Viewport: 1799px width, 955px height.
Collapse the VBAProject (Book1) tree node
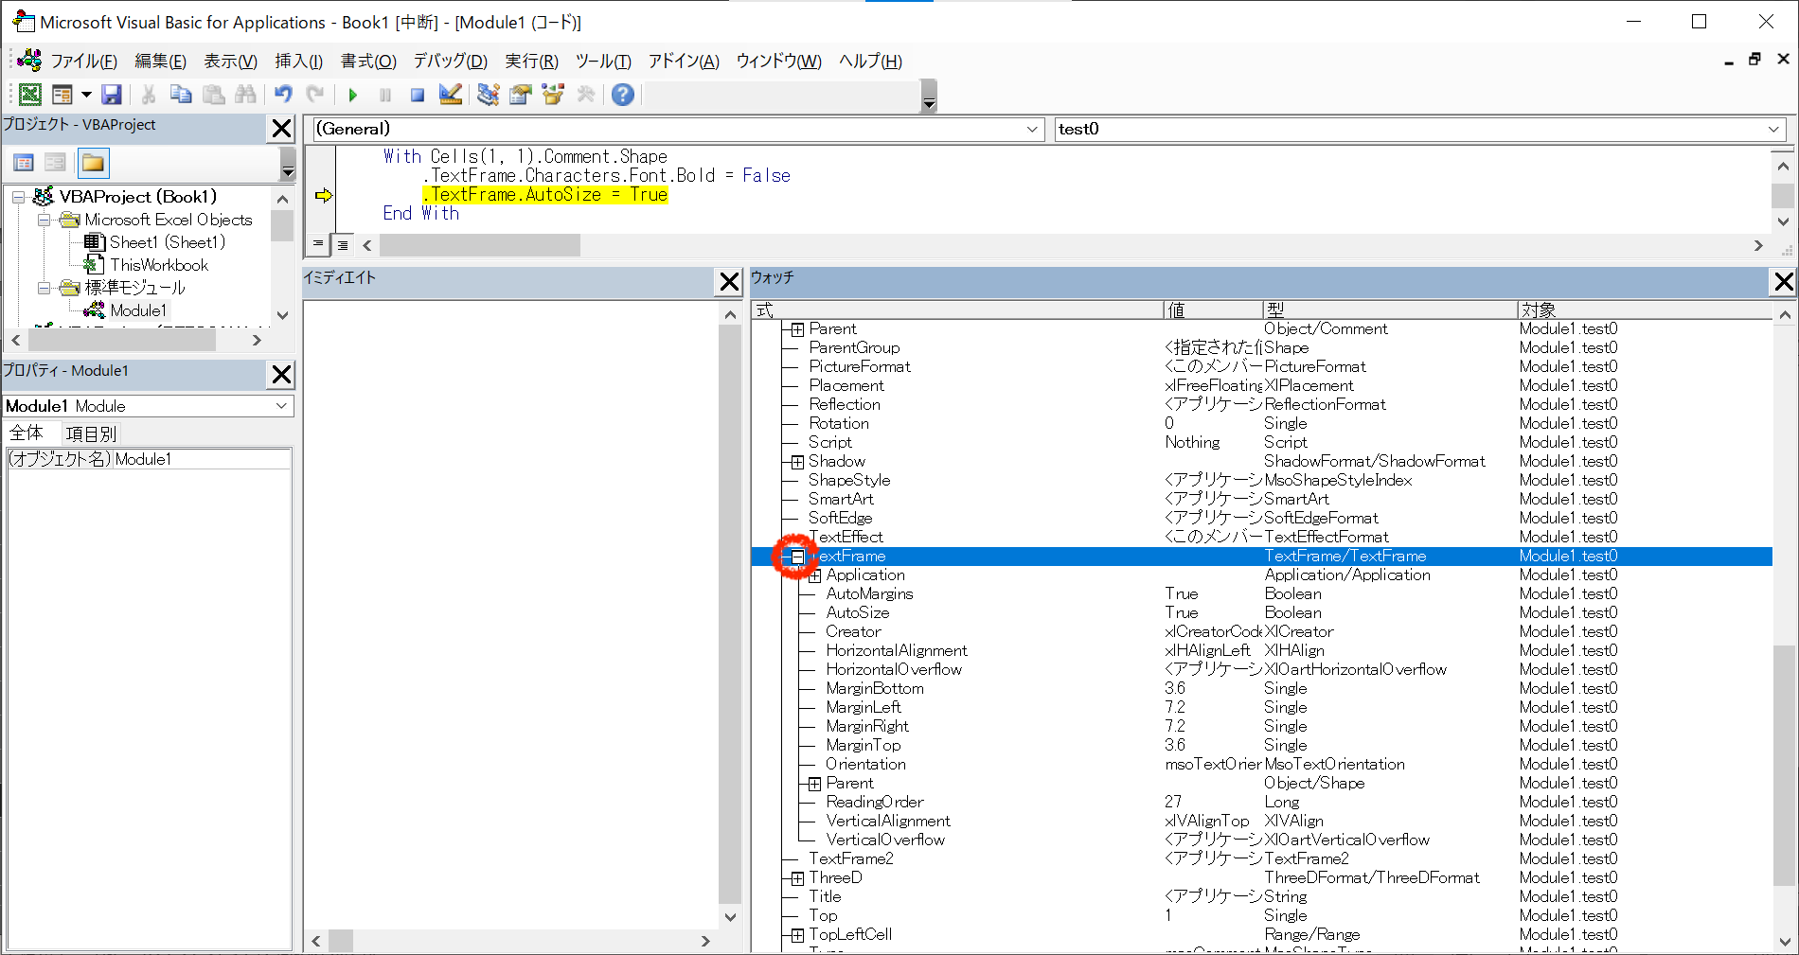coord(18,197)
